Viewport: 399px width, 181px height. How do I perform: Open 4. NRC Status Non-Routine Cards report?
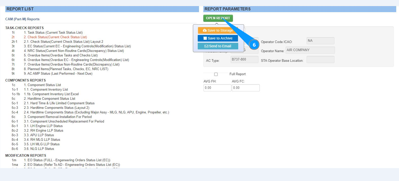(74, 51)
